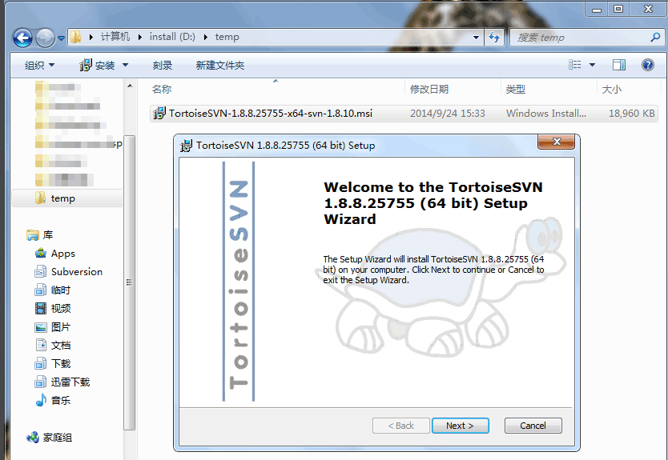
Task: Select the TortoiseSVN-1.8.8.25755-x64-svn-1.8.10.msi file
Action: pyautogui.click(x=404, y=113)
